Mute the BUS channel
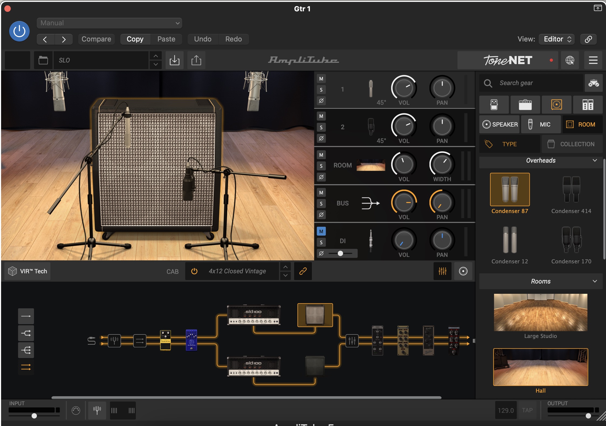The image size is (606, 426). point(321,193)
